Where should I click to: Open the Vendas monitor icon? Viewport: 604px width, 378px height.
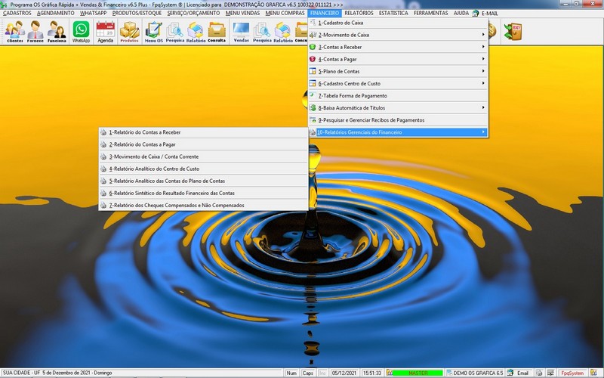tap(241, 31)
